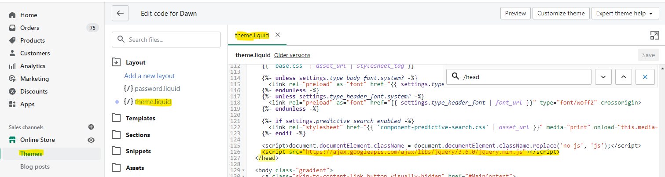Open Older versions link
Viewport: 665px width, 177px height.
point(292,55)
